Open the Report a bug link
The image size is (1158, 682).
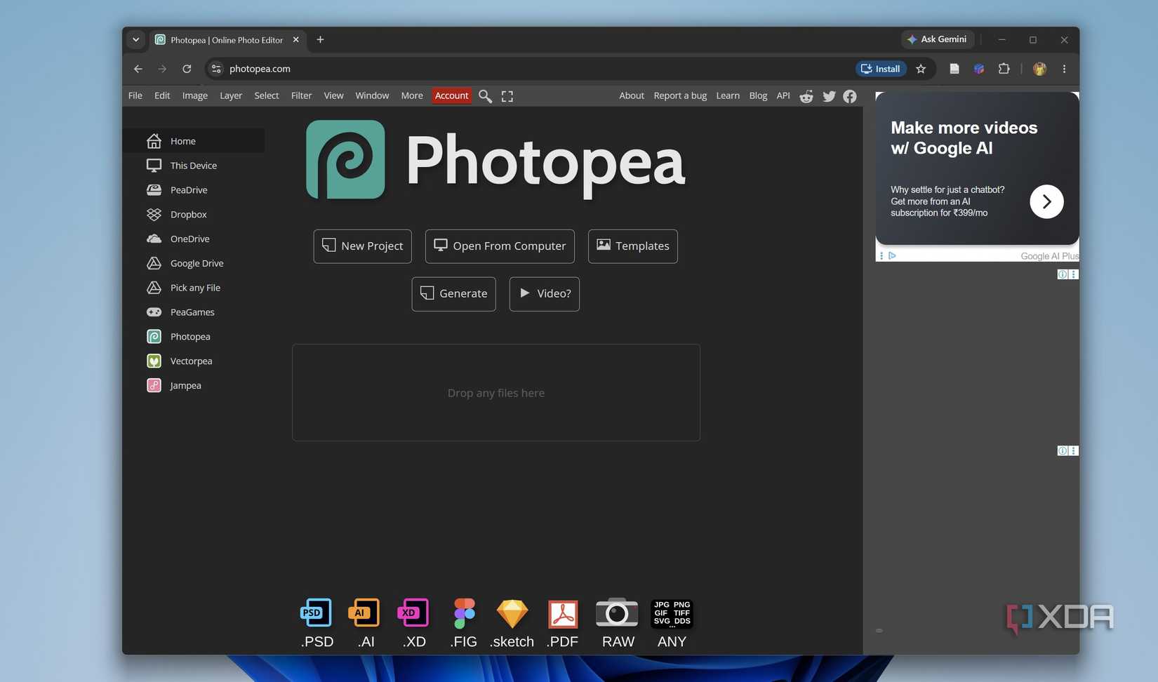pos(680,96)
